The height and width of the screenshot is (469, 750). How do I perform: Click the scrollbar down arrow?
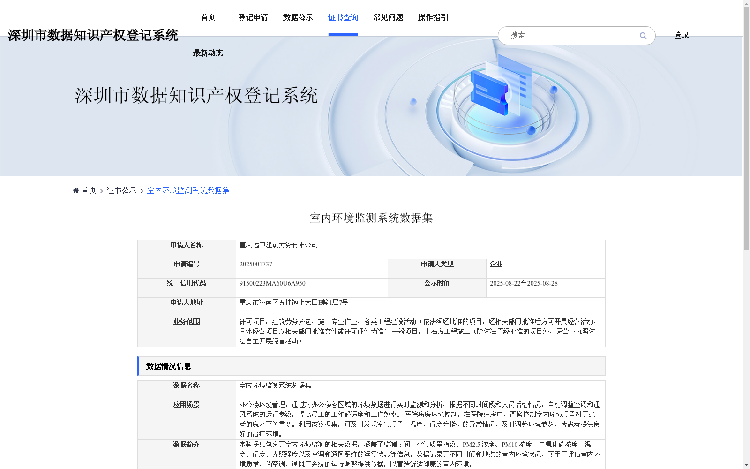pyautogui.click(x=746, y=465)
